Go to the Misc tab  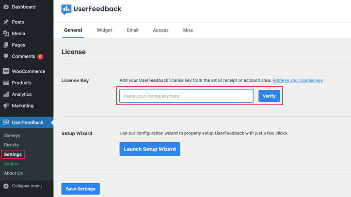tap(188, 30)
